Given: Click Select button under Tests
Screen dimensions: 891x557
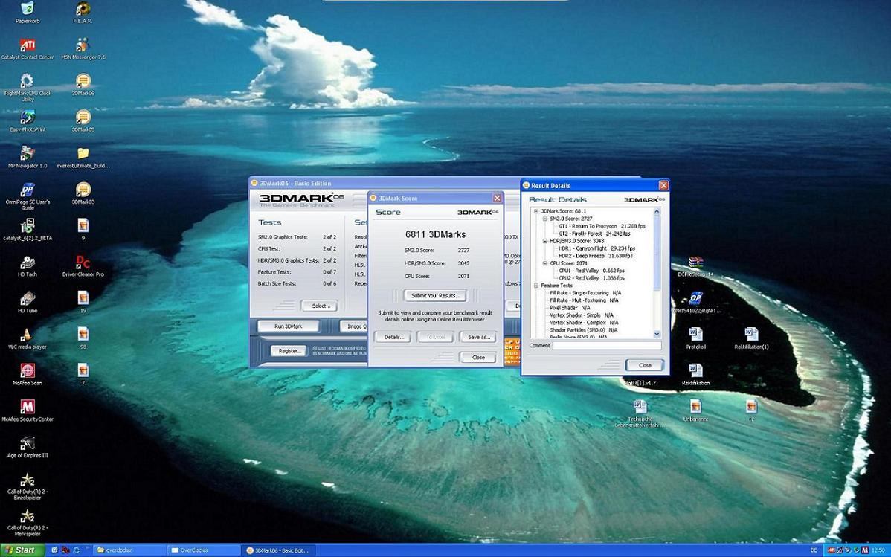Looking at the screenshot, I should click(320, 306).
